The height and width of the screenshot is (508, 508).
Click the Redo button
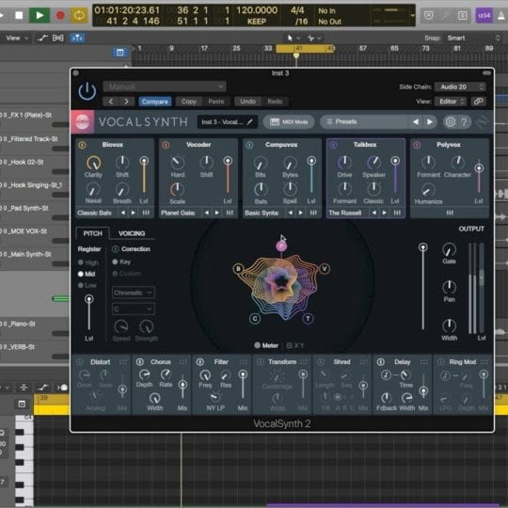coord(275,102)
